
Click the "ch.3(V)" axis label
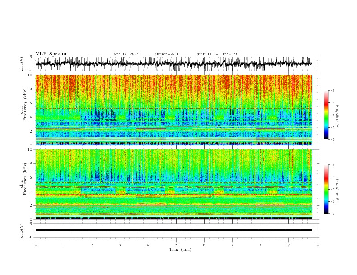[x=22, y=231]
